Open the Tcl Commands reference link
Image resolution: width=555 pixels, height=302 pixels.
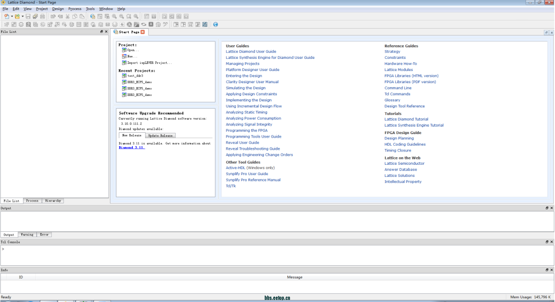(x=397, y=94)
